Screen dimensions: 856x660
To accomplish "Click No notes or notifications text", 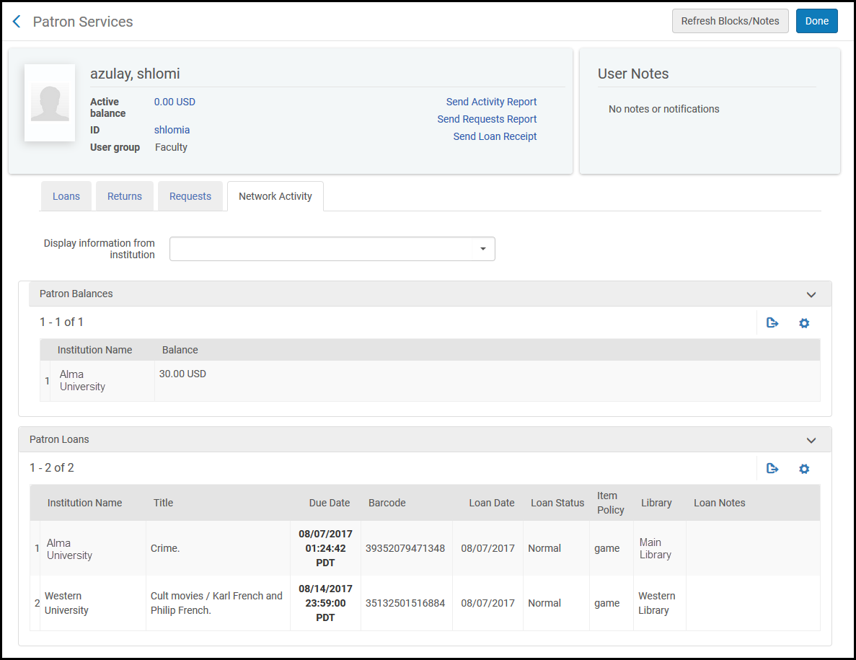I will 664,109.
